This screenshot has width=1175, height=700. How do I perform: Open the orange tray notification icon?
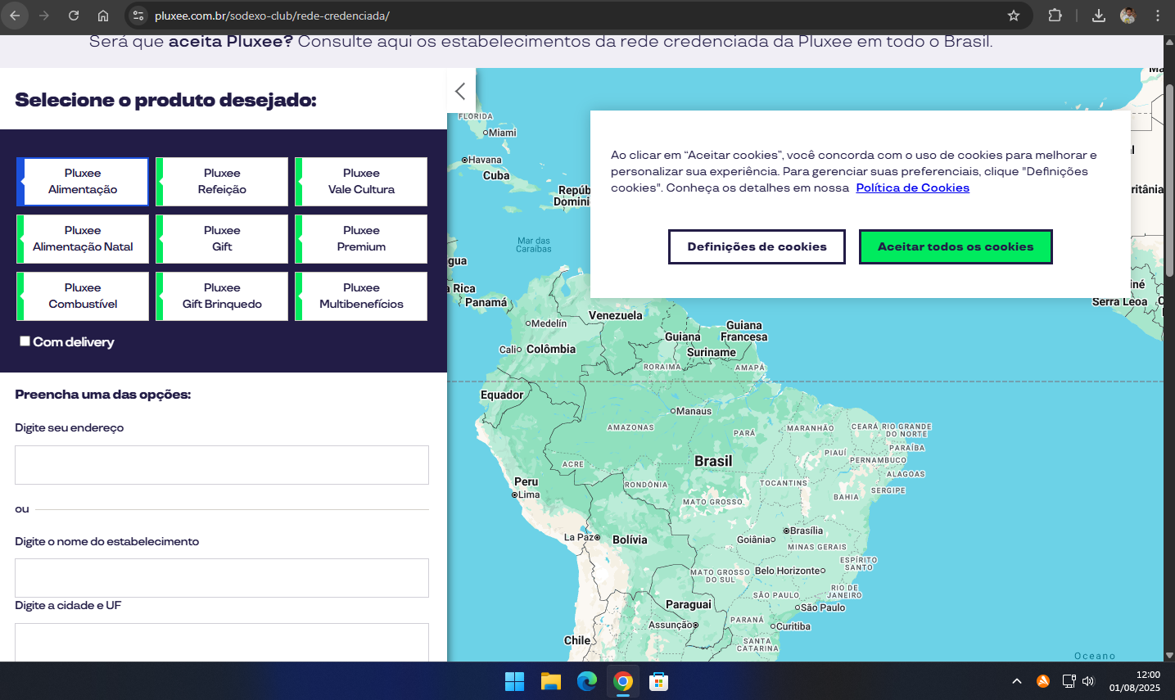(1043, 681)
